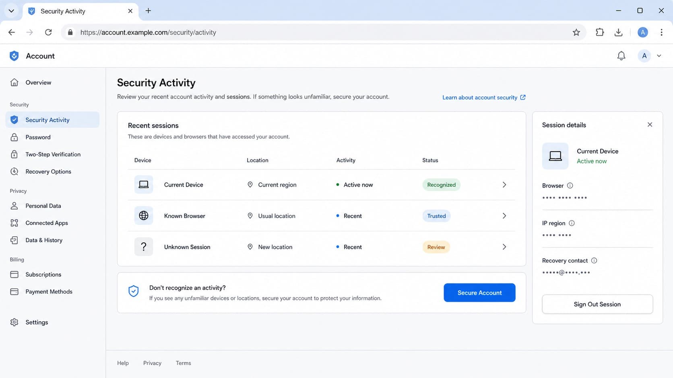The width and height of the screenshot is (673, 378).
Task: Click the info icon next to Browser
Action: 570,186
